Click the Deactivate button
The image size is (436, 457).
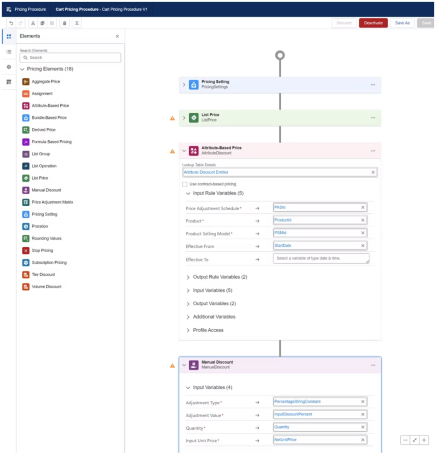click(373, 23)
